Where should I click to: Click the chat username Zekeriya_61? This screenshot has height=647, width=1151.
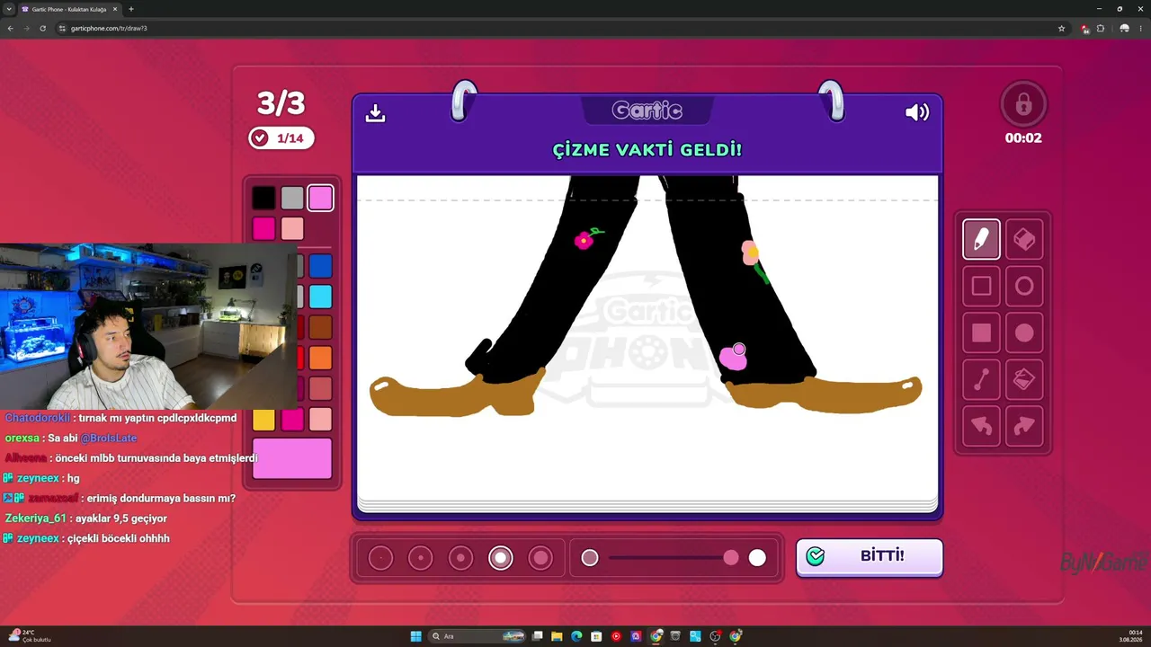pyautogui.click(x=36, y=518)
